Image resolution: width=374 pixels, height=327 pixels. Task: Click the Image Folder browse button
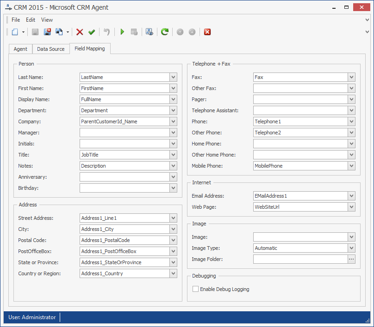(351, 259)
